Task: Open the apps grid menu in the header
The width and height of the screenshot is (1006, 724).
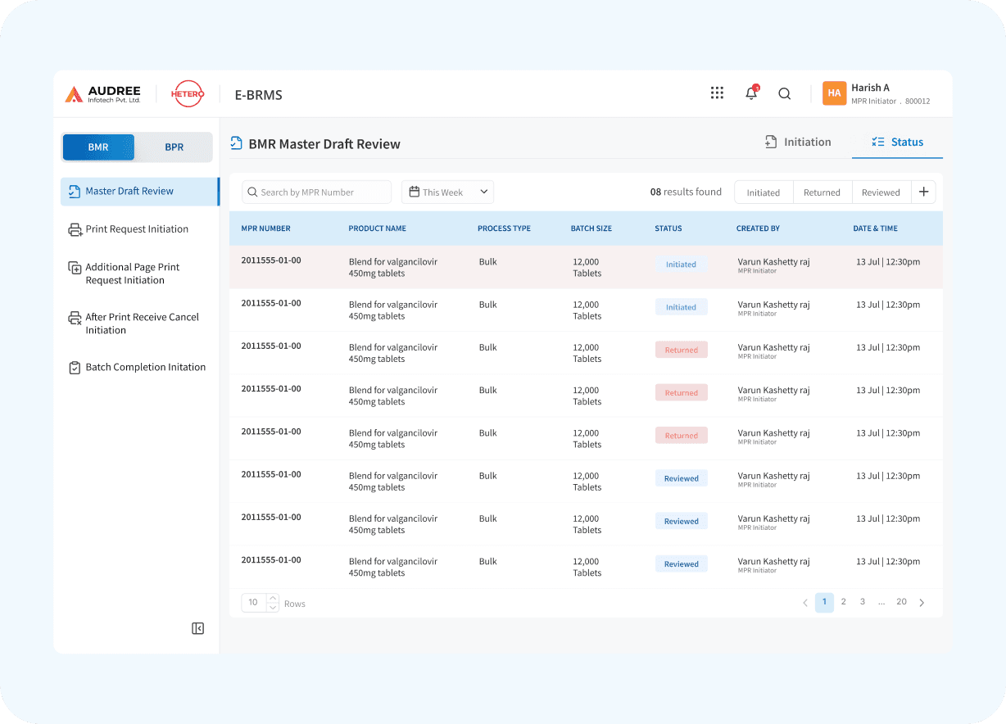Action: click(x=717, y=93)
